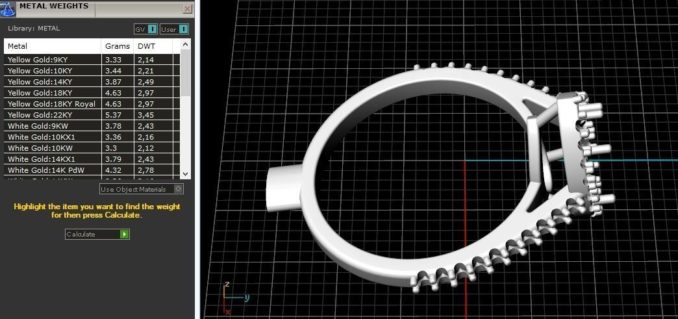Click the Library: METAL label
Viewport: 678px width, 319px height.
[34, 29]
